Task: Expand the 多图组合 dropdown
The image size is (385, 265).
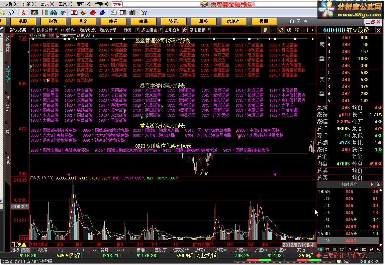Action: point(160,30)
